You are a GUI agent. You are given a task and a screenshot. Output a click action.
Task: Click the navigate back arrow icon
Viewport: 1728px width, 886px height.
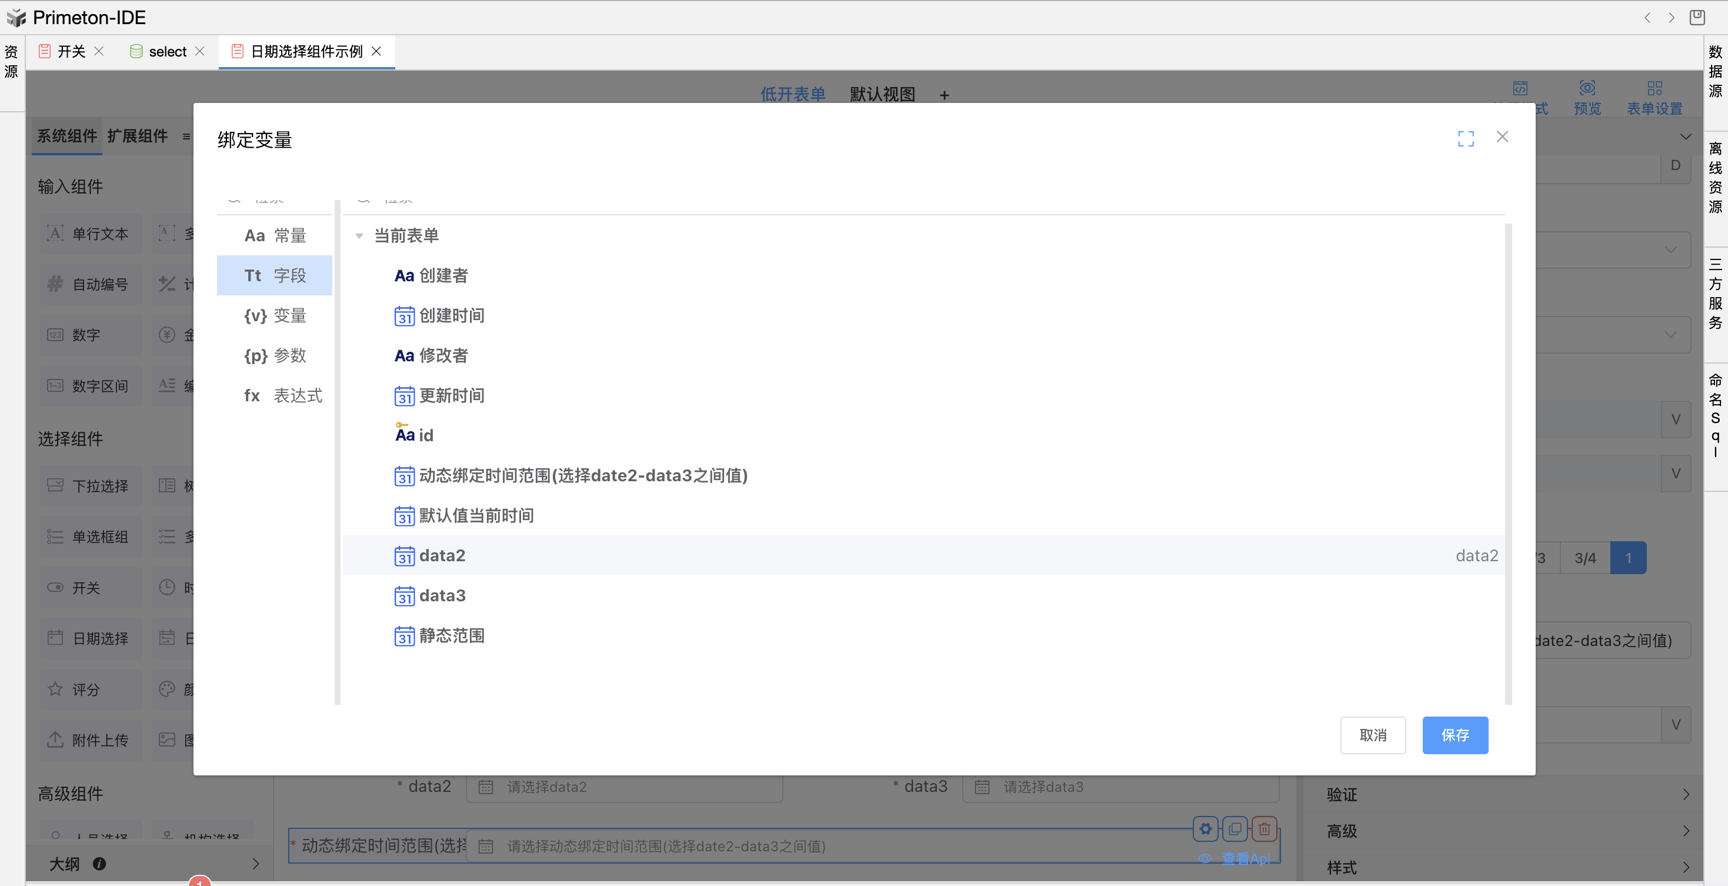pos(1647,18)
